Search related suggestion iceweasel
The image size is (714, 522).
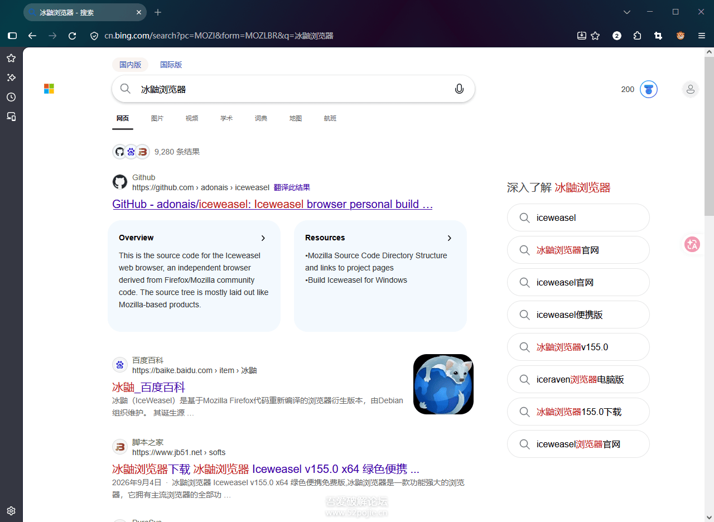click(x=578, y=217)
